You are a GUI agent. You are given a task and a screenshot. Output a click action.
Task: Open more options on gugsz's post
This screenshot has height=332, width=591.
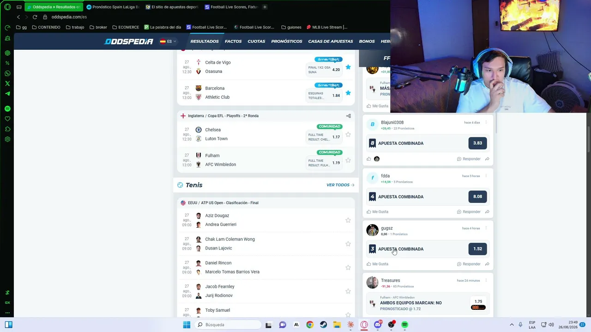(486, 228)
